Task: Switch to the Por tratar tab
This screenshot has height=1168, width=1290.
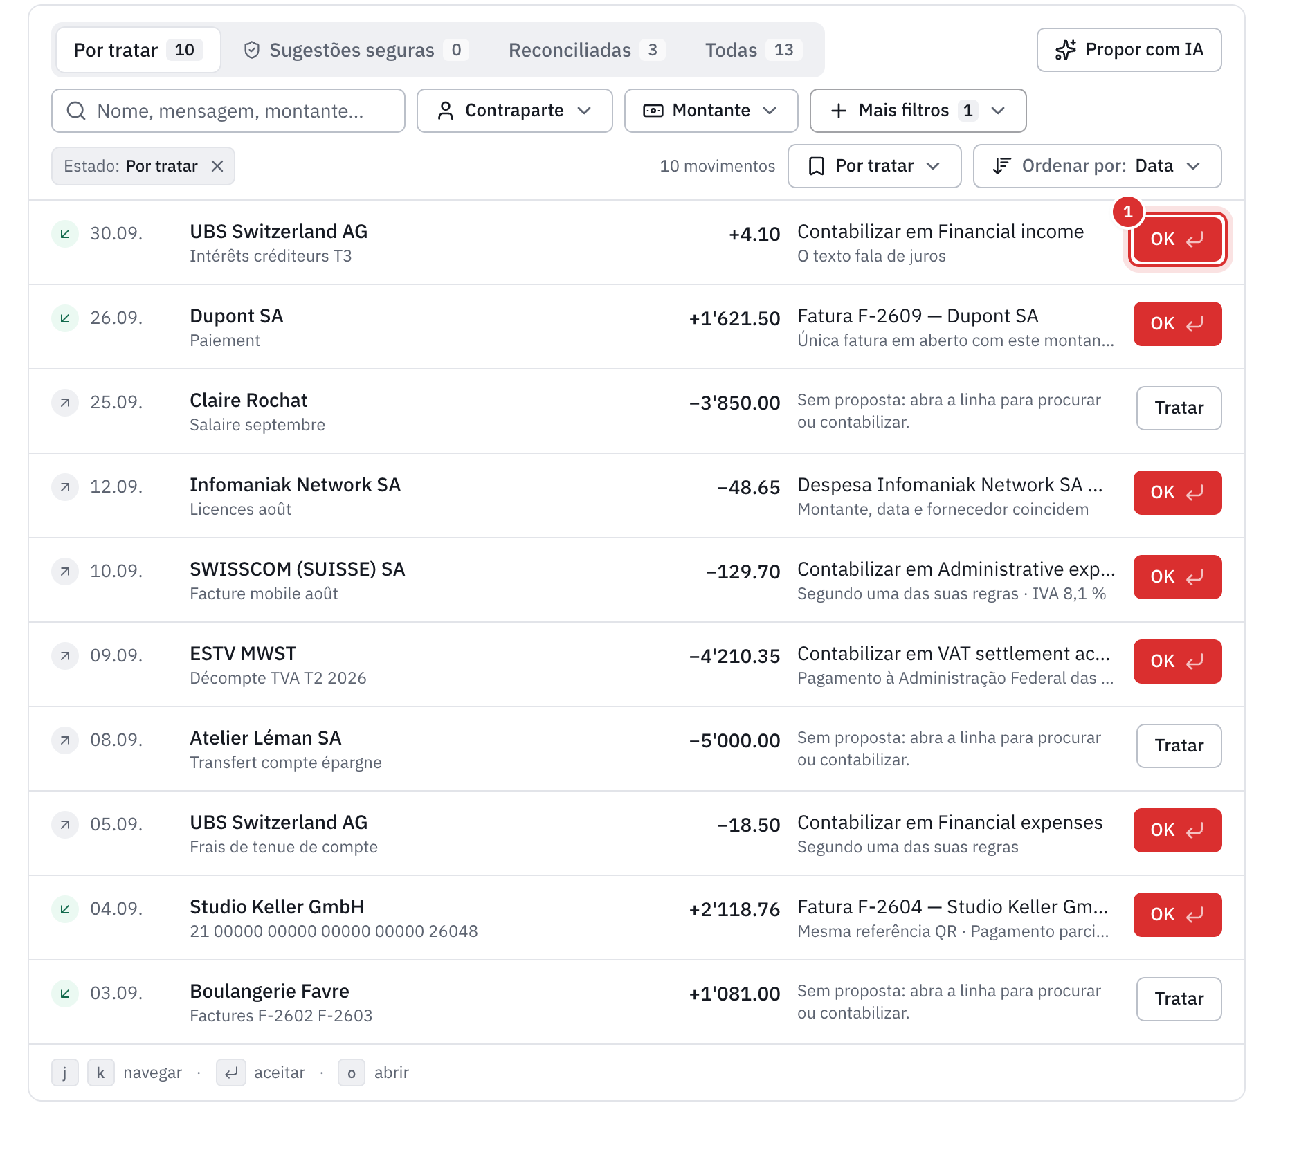Action: point(138,50)
